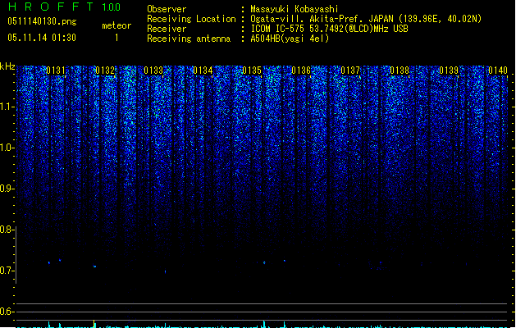Click the 0139 time marker
Image resolution: width=516 pixels, height=328 pixels.
pyautogui.click(x=449, y=71)
